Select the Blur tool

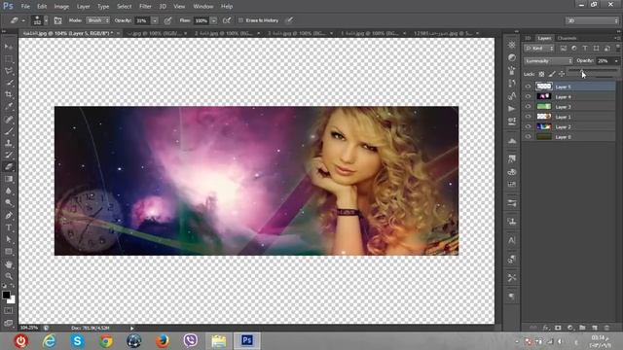tap(9, 191)
